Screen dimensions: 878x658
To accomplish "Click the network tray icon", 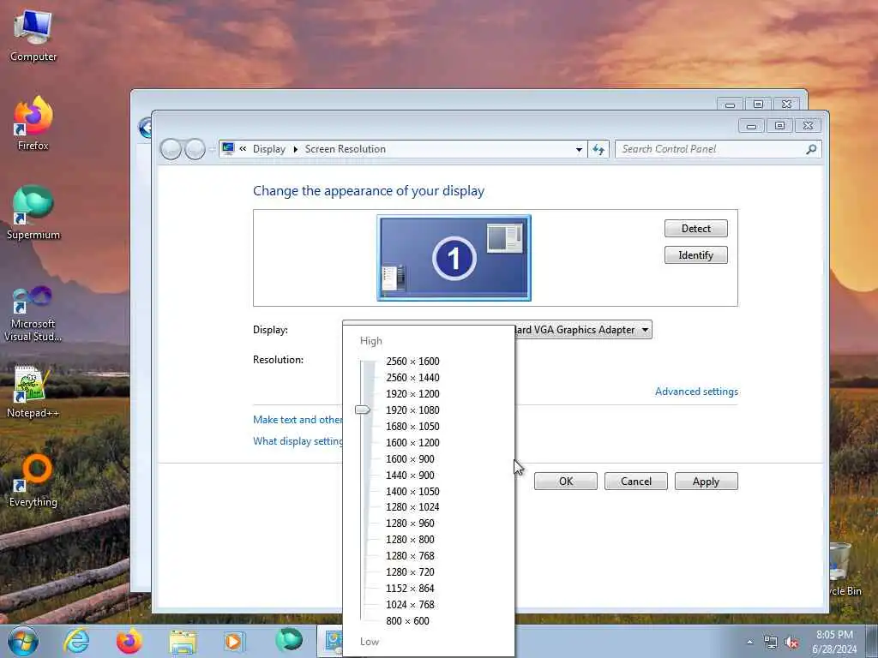I will coord(771,643).
